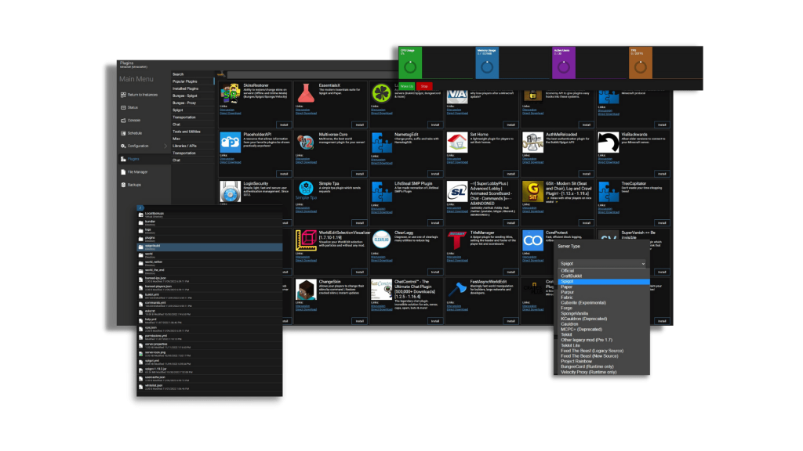Viewport: 803px width, 451px height.
Task: Click the EssentialsX red flask icon
Action: (306, 93)
